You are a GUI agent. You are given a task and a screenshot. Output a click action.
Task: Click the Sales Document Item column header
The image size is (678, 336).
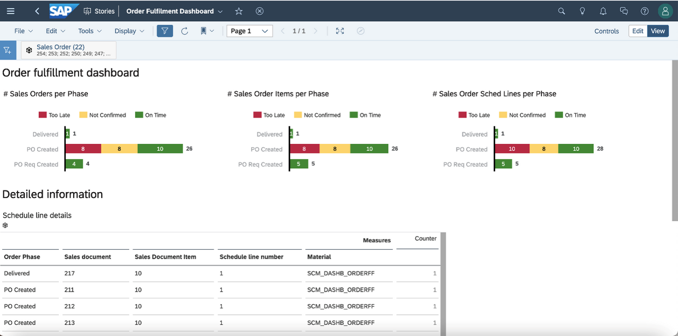165,257
